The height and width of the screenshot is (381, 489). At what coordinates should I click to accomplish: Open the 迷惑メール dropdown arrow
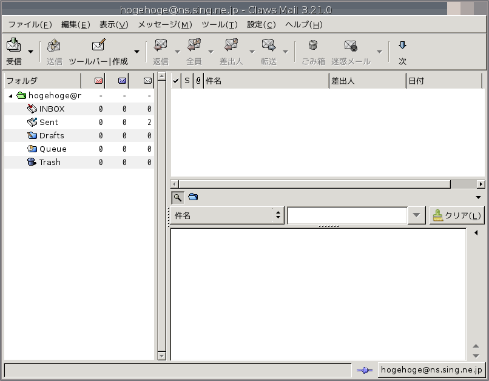[x=379, y=52]
